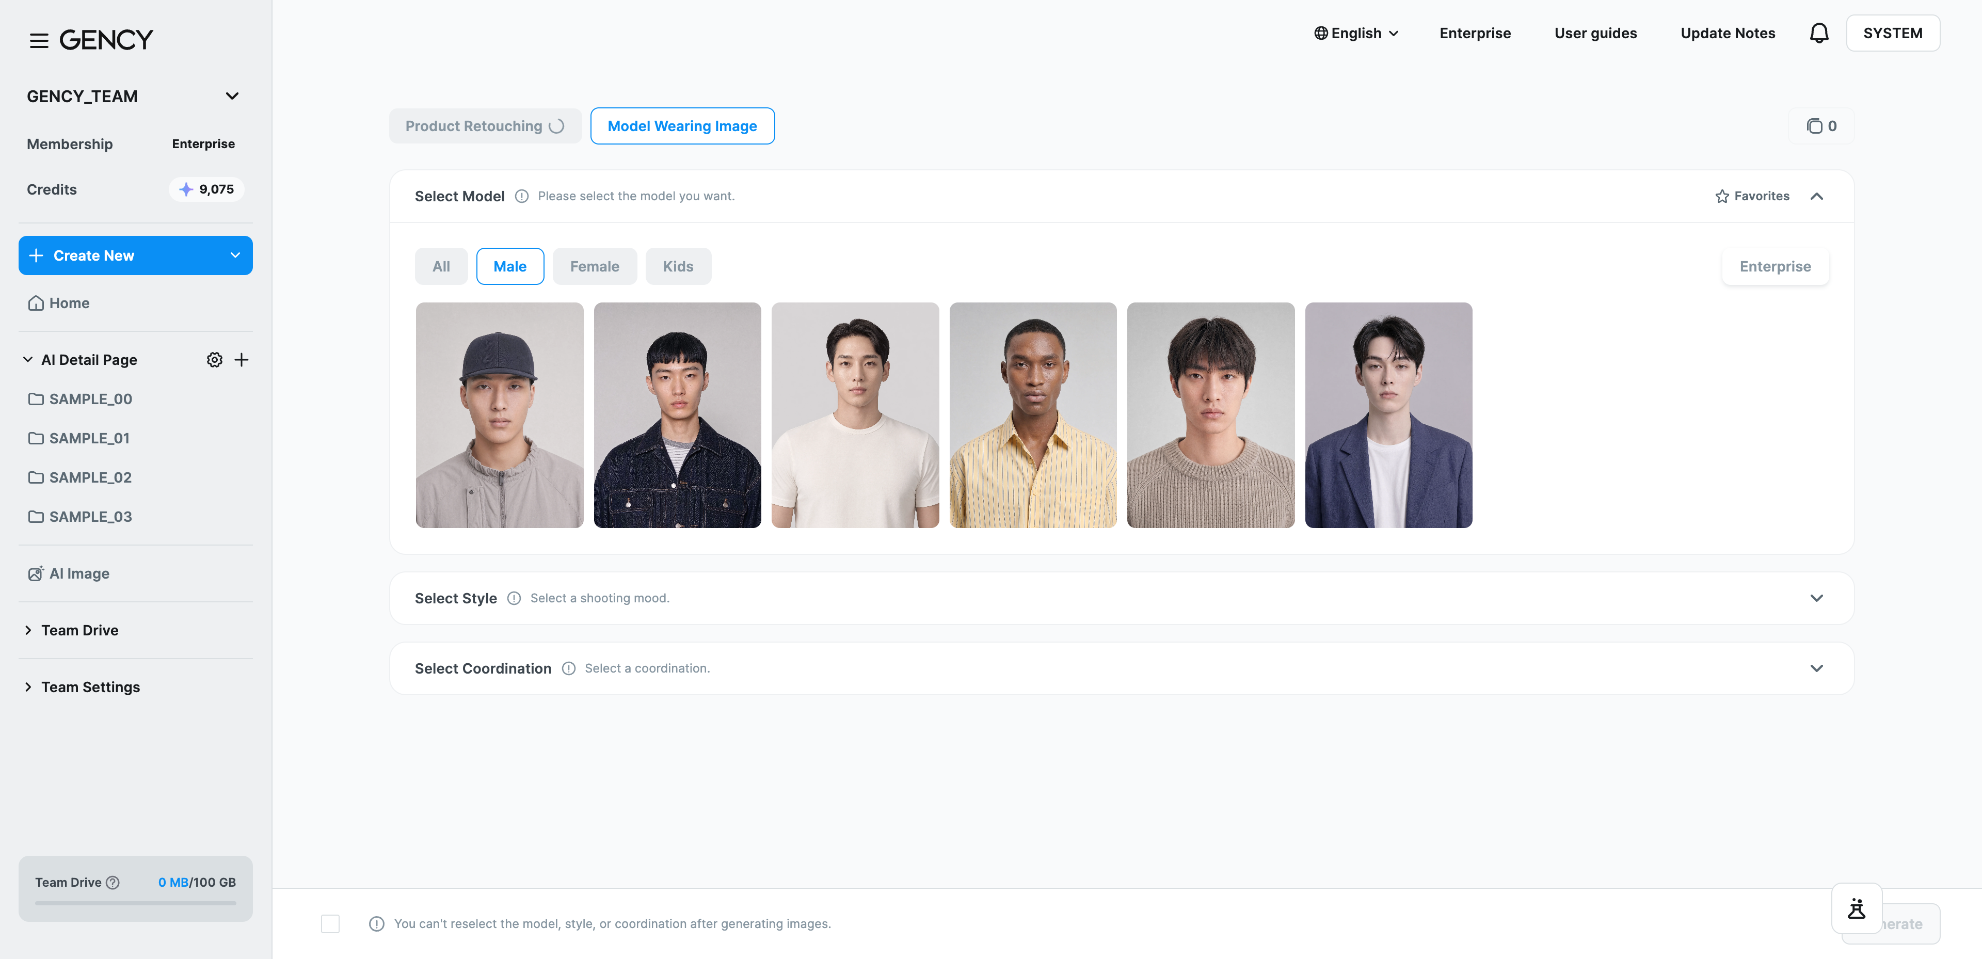Open Update Notes
1982x959 pixels.
(x=1728, y=33)
